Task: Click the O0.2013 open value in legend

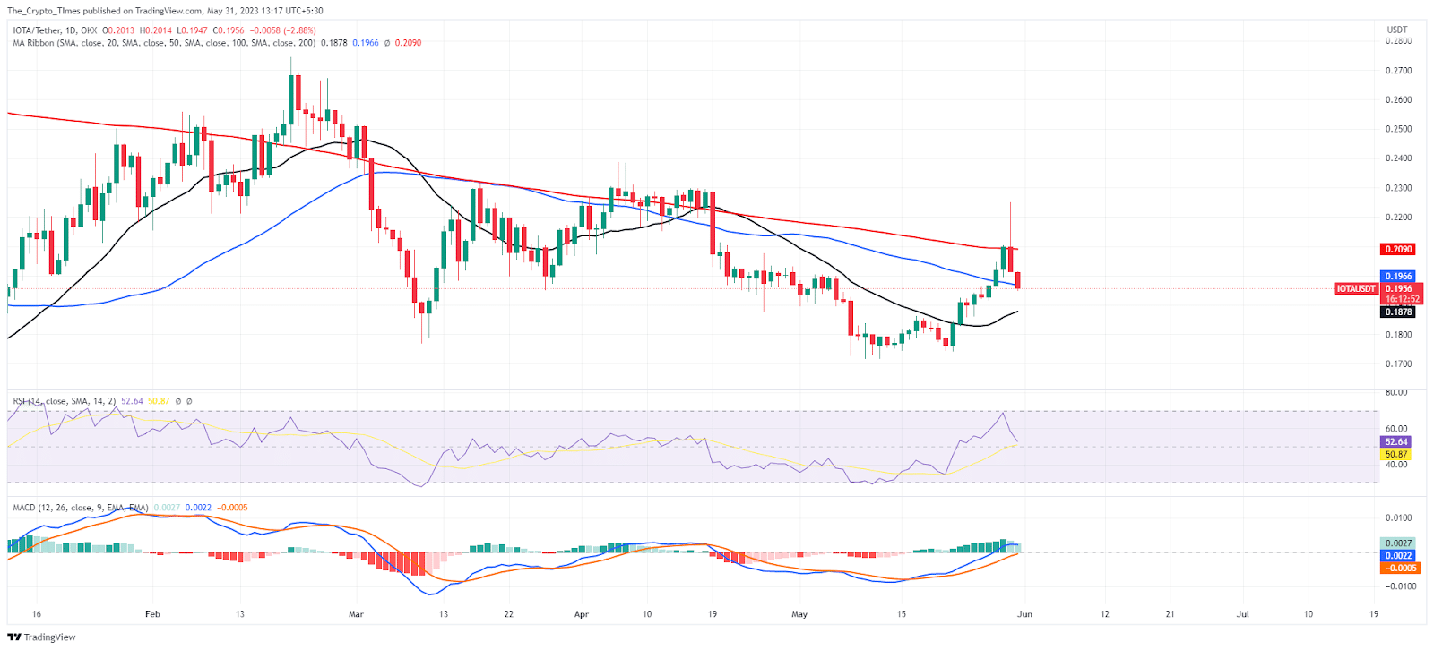Action: pyautogui.click(x=119, y=30)
